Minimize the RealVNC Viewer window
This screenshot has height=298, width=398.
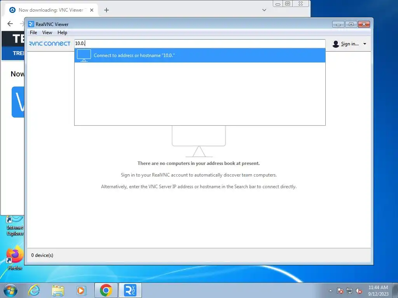(338, 24)
